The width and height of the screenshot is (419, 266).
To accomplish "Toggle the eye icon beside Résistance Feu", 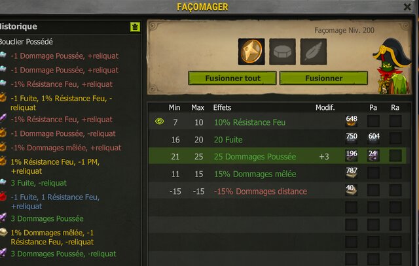I will [x=160, y=122].
